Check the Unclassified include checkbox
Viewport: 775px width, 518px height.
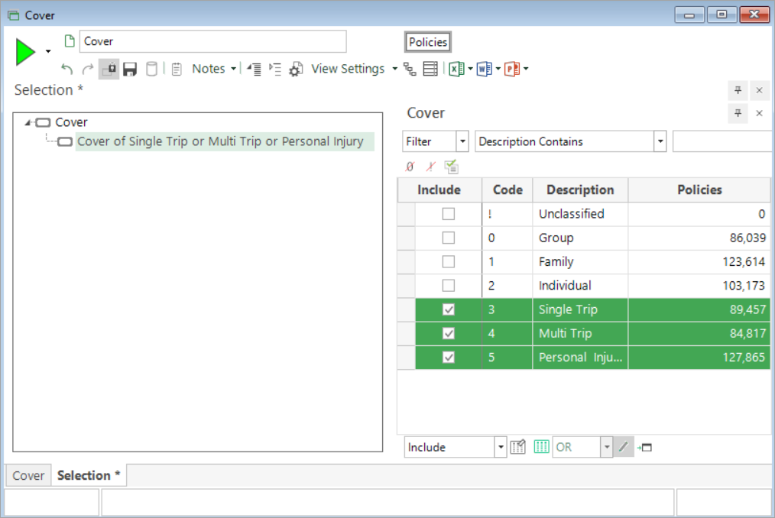point(449,214)
